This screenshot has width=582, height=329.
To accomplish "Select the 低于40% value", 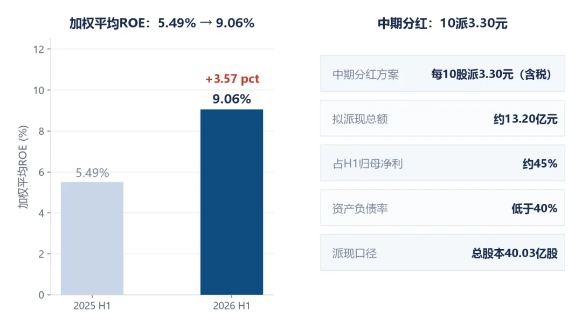I will tap(535, 208).
